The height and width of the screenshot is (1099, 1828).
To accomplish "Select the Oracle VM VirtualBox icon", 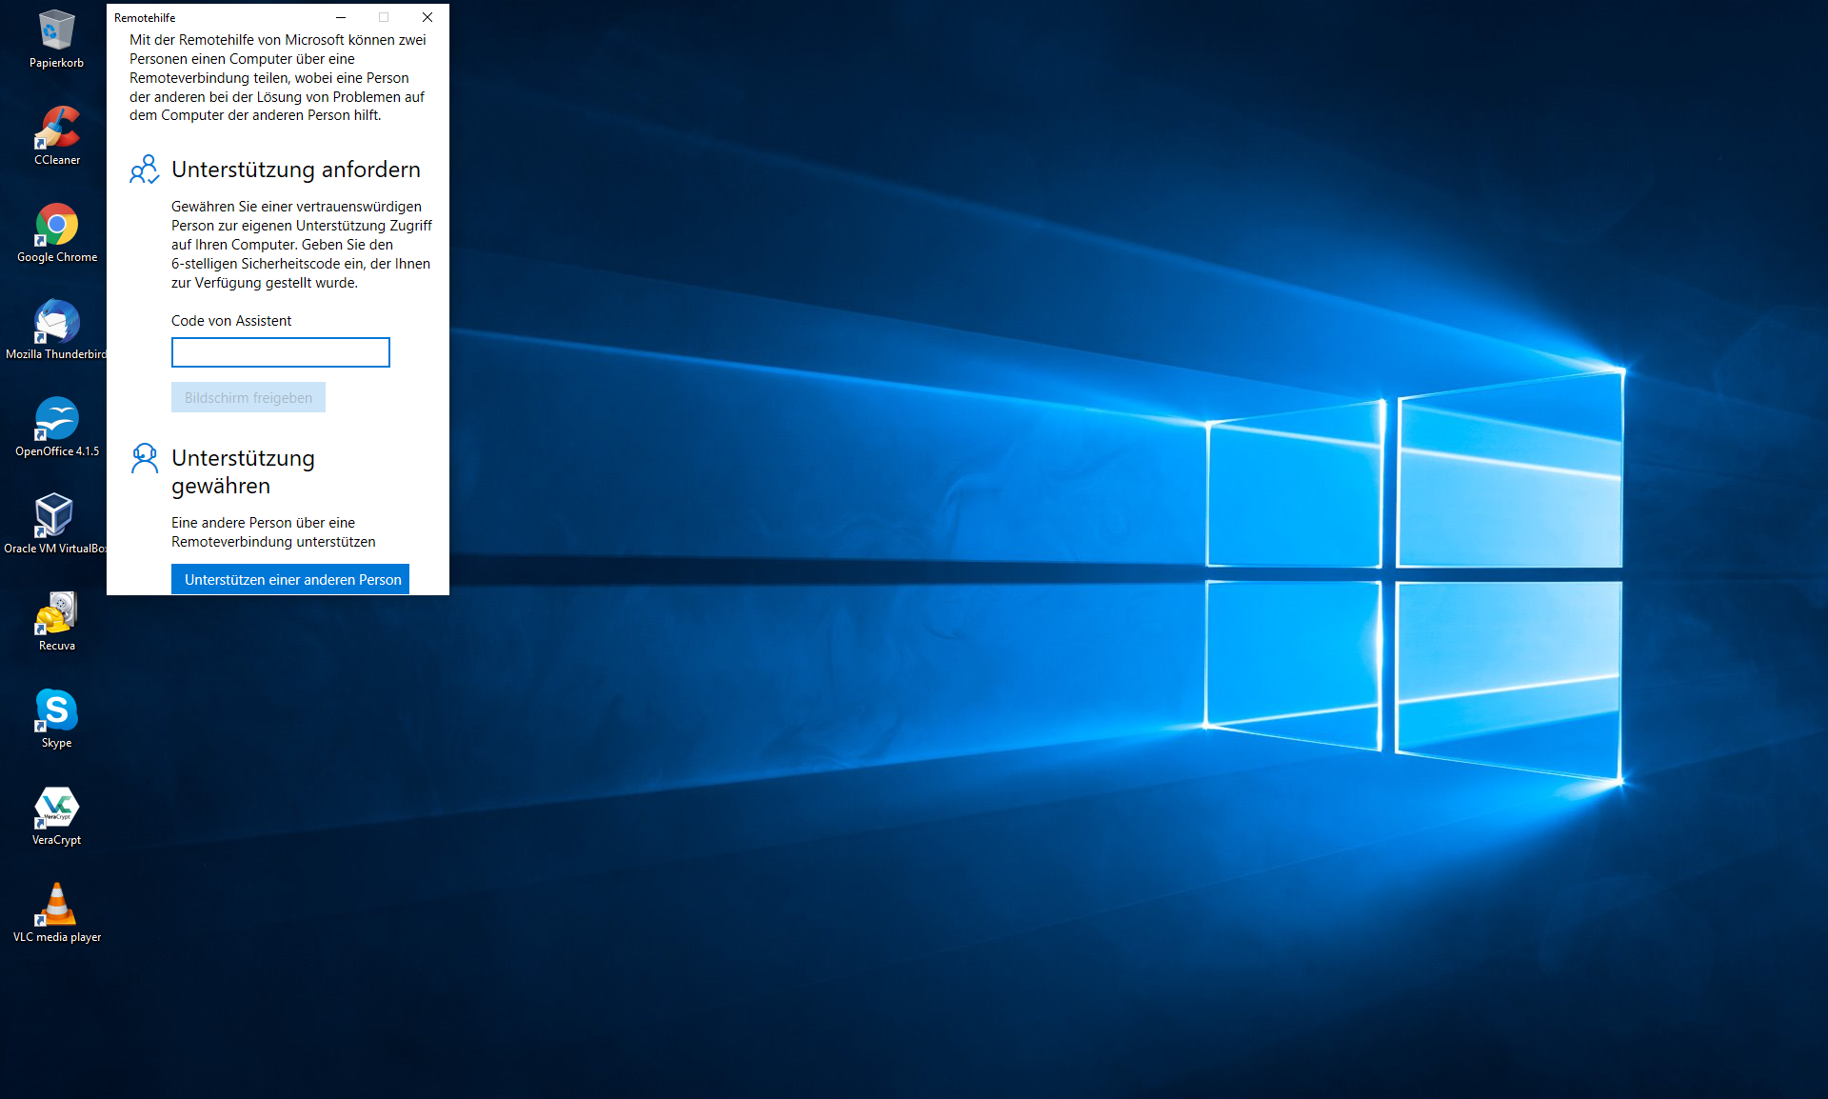I will [x=54, y=517].
